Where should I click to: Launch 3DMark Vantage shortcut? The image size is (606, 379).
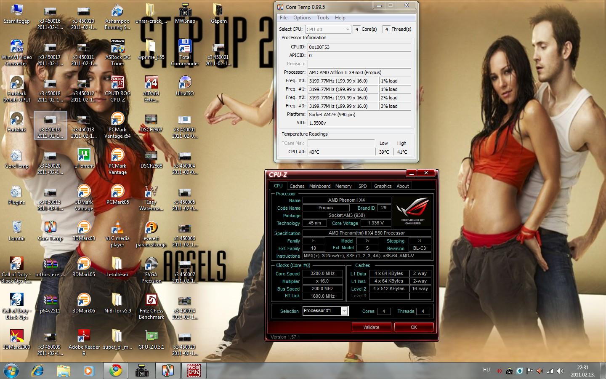point(84,198)
